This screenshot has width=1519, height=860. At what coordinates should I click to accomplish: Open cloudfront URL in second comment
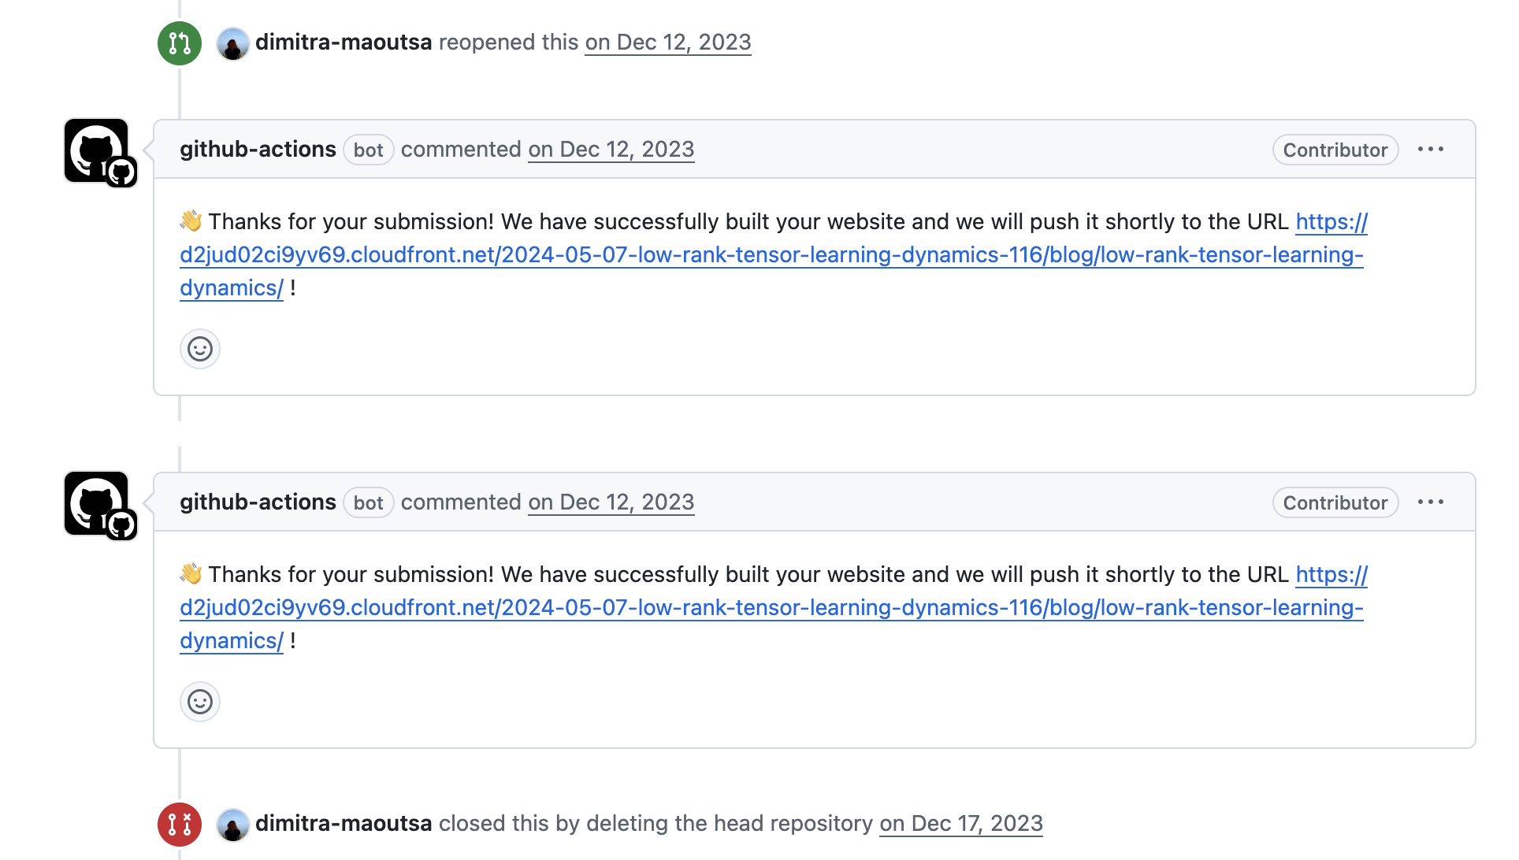(x=772, y=608)
